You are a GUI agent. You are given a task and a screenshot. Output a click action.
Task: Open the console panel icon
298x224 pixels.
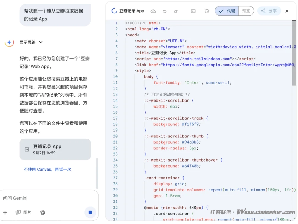[193, 11]
